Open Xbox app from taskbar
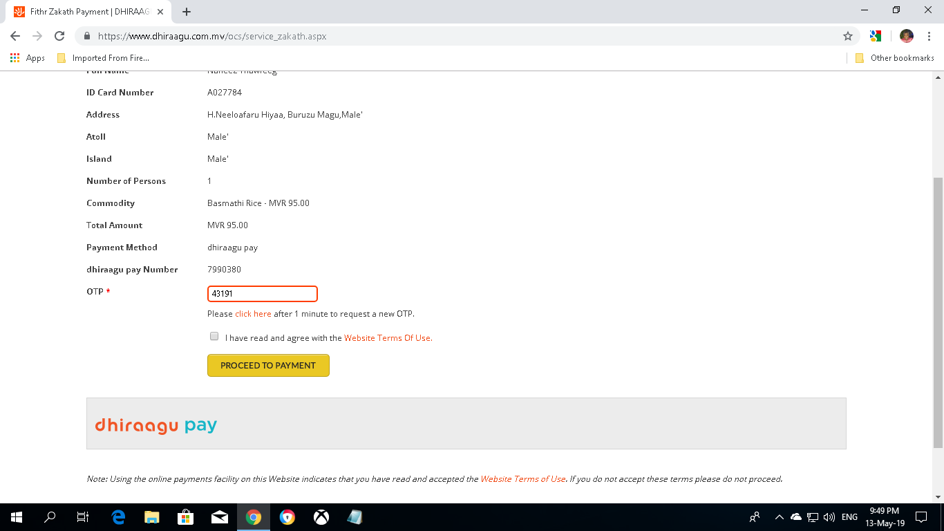This screenshot has width=944, height=531. [321, 516]
